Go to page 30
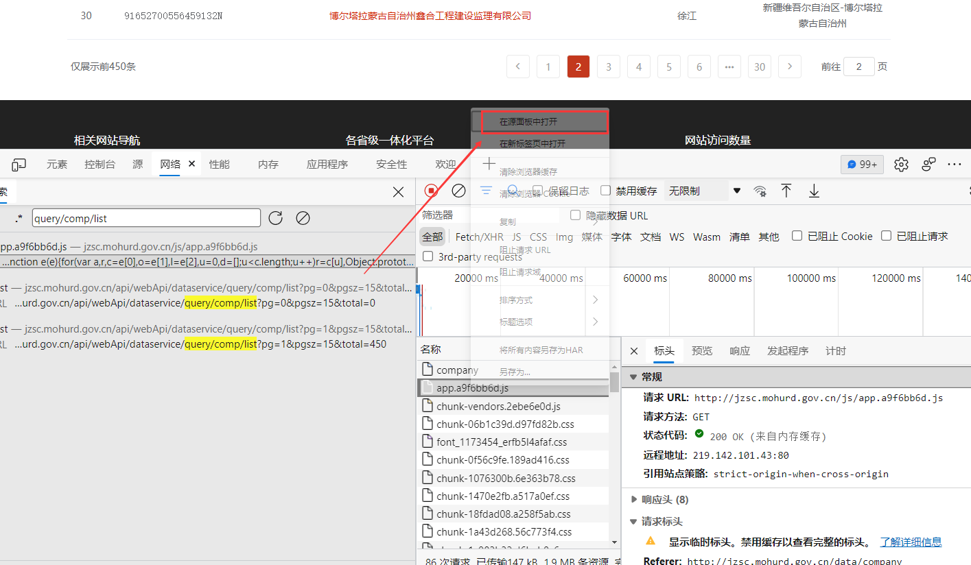 point(760,67)
